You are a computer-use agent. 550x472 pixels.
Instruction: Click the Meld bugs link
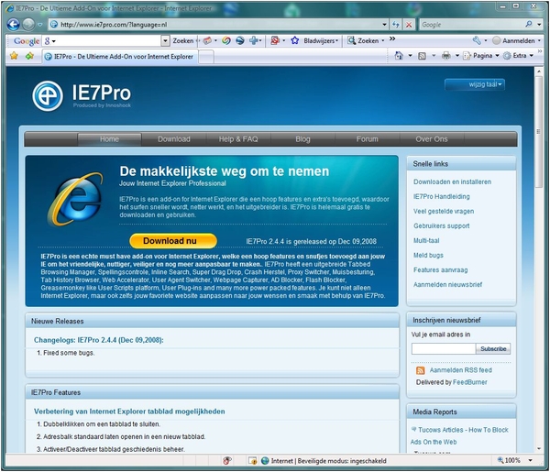pos(428,256)
